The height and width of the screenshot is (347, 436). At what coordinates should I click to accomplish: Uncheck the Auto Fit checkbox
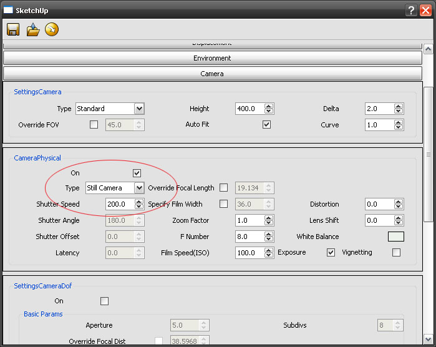coord(266,124)
